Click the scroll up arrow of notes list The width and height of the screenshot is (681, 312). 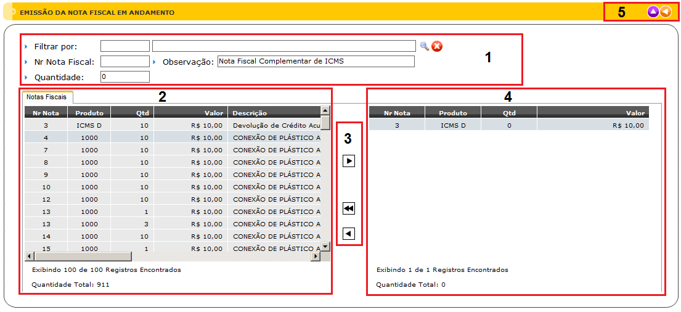click(x=325, y=110)
